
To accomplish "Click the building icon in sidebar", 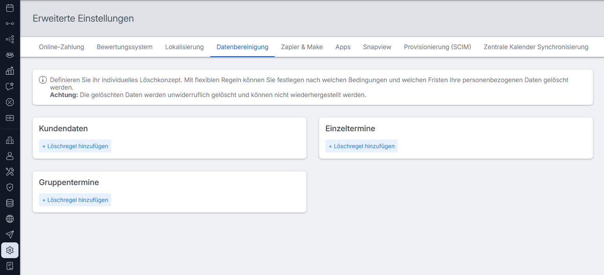I will click(10, 140).
